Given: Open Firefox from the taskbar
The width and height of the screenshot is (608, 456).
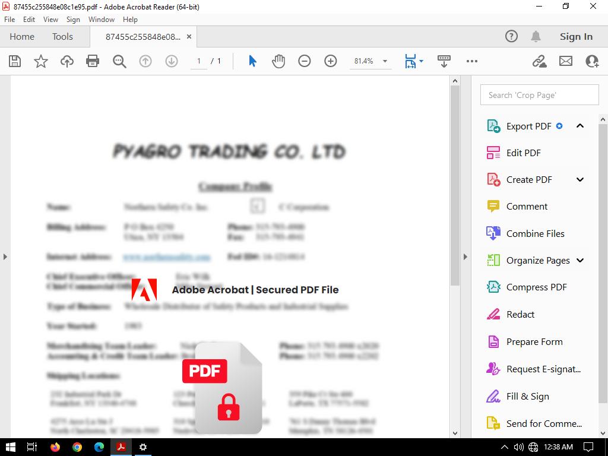Looking at the screenshot, I should [x=55, y=447].
